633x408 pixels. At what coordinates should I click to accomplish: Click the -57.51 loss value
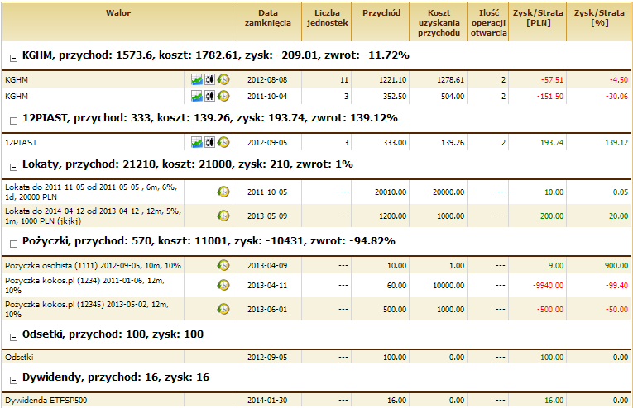(x=552, y=80)
